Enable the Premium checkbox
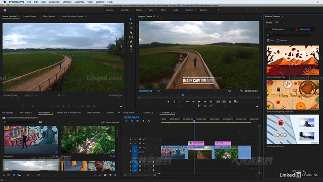The width and height of the screenshot is (323, 182). click(278, 40)
